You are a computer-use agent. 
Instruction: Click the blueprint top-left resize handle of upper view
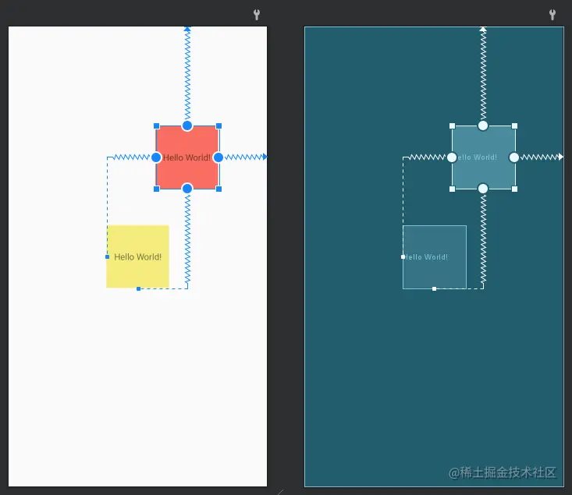[453, 126]
